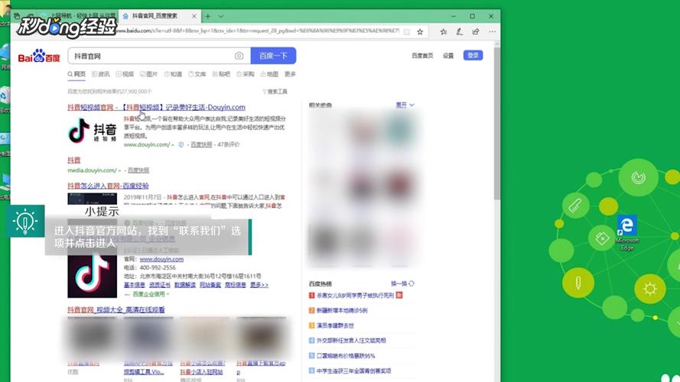Image resolution: width=680 pixels, height=382 pixels.
Task: Open the 抖音 result above media.douyin.com
Action: (73, 160)
